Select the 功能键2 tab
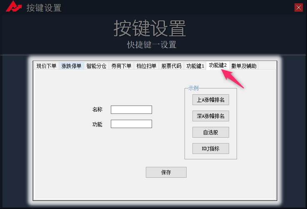The width and height of the screenshot is (307, 209). click(x=217, y=65)
